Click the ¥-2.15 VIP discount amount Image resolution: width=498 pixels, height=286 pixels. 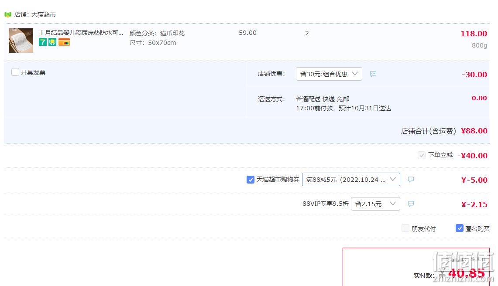pos(474,204)
